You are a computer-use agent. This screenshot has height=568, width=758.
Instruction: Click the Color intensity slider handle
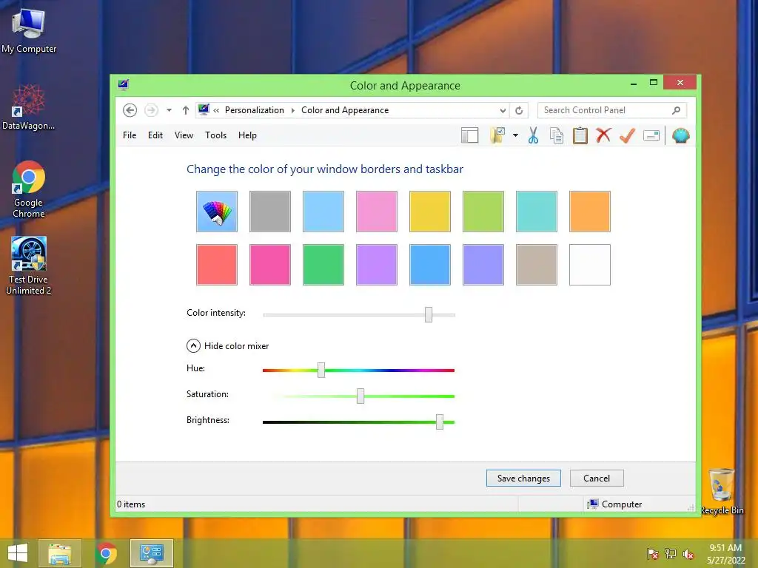click(429, 314)
